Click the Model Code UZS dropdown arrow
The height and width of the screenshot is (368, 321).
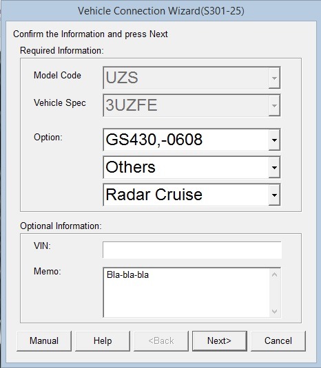coord(274,78)
